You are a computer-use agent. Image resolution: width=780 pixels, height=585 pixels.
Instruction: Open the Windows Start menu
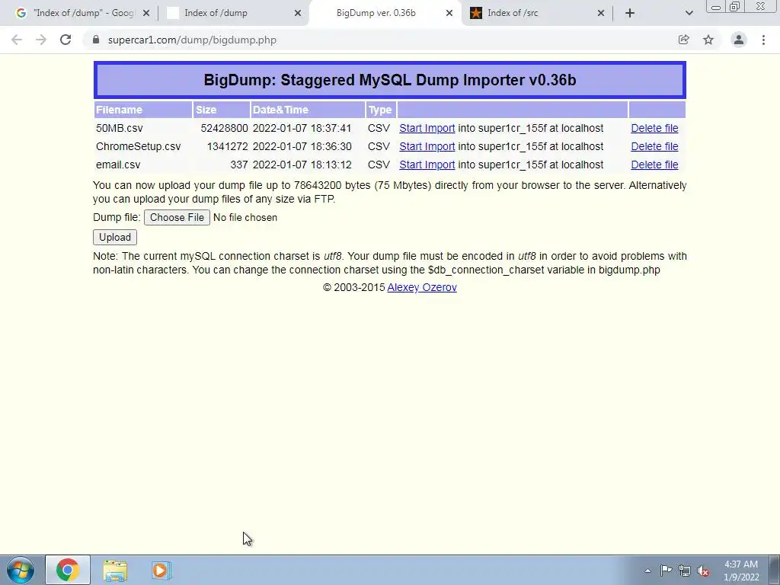point(21,570)
